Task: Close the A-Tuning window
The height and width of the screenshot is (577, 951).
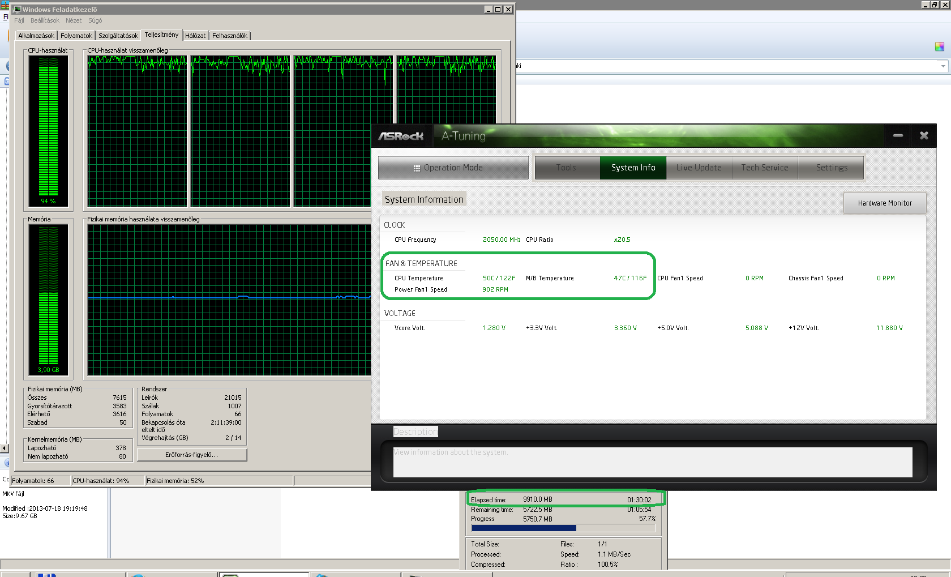Action: (924, 136)
